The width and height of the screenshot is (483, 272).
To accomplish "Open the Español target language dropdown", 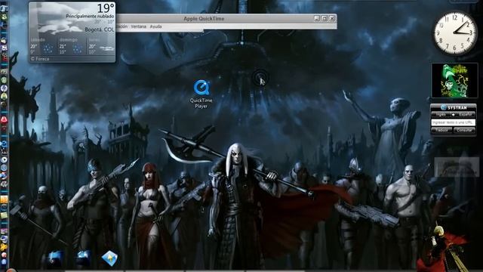I will point(466,114).
